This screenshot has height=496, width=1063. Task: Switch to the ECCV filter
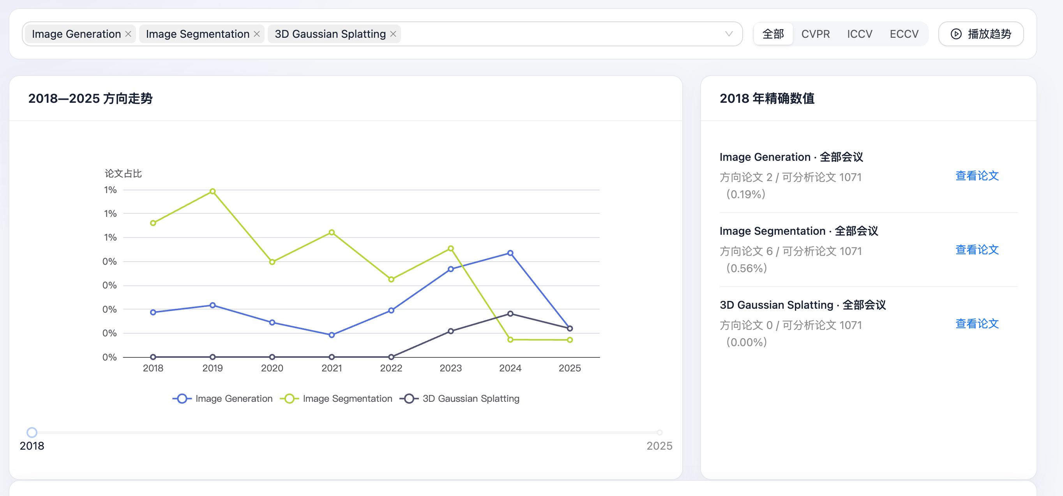(x=904, y=34)
